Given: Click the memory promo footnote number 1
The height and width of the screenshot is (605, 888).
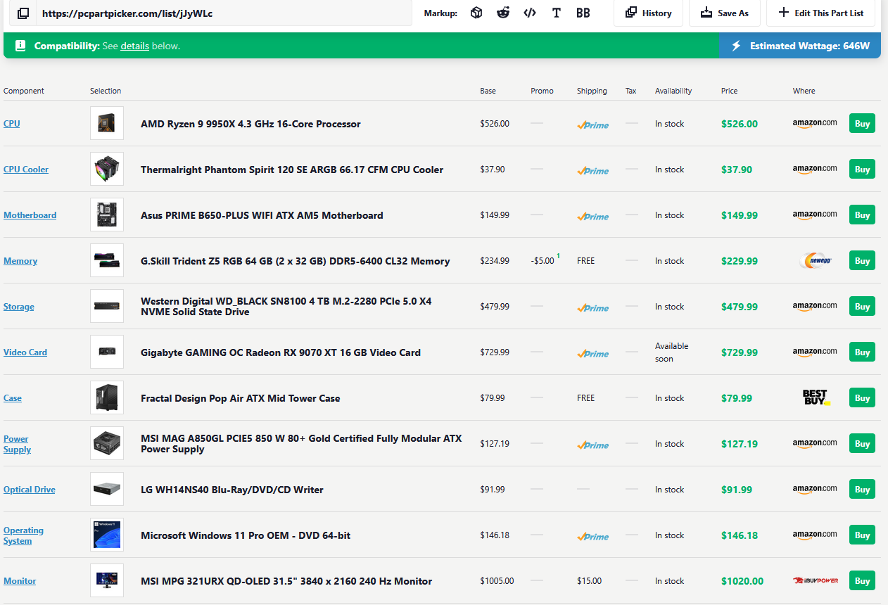Looking at the screenshot, I should (x=559, y=257).
